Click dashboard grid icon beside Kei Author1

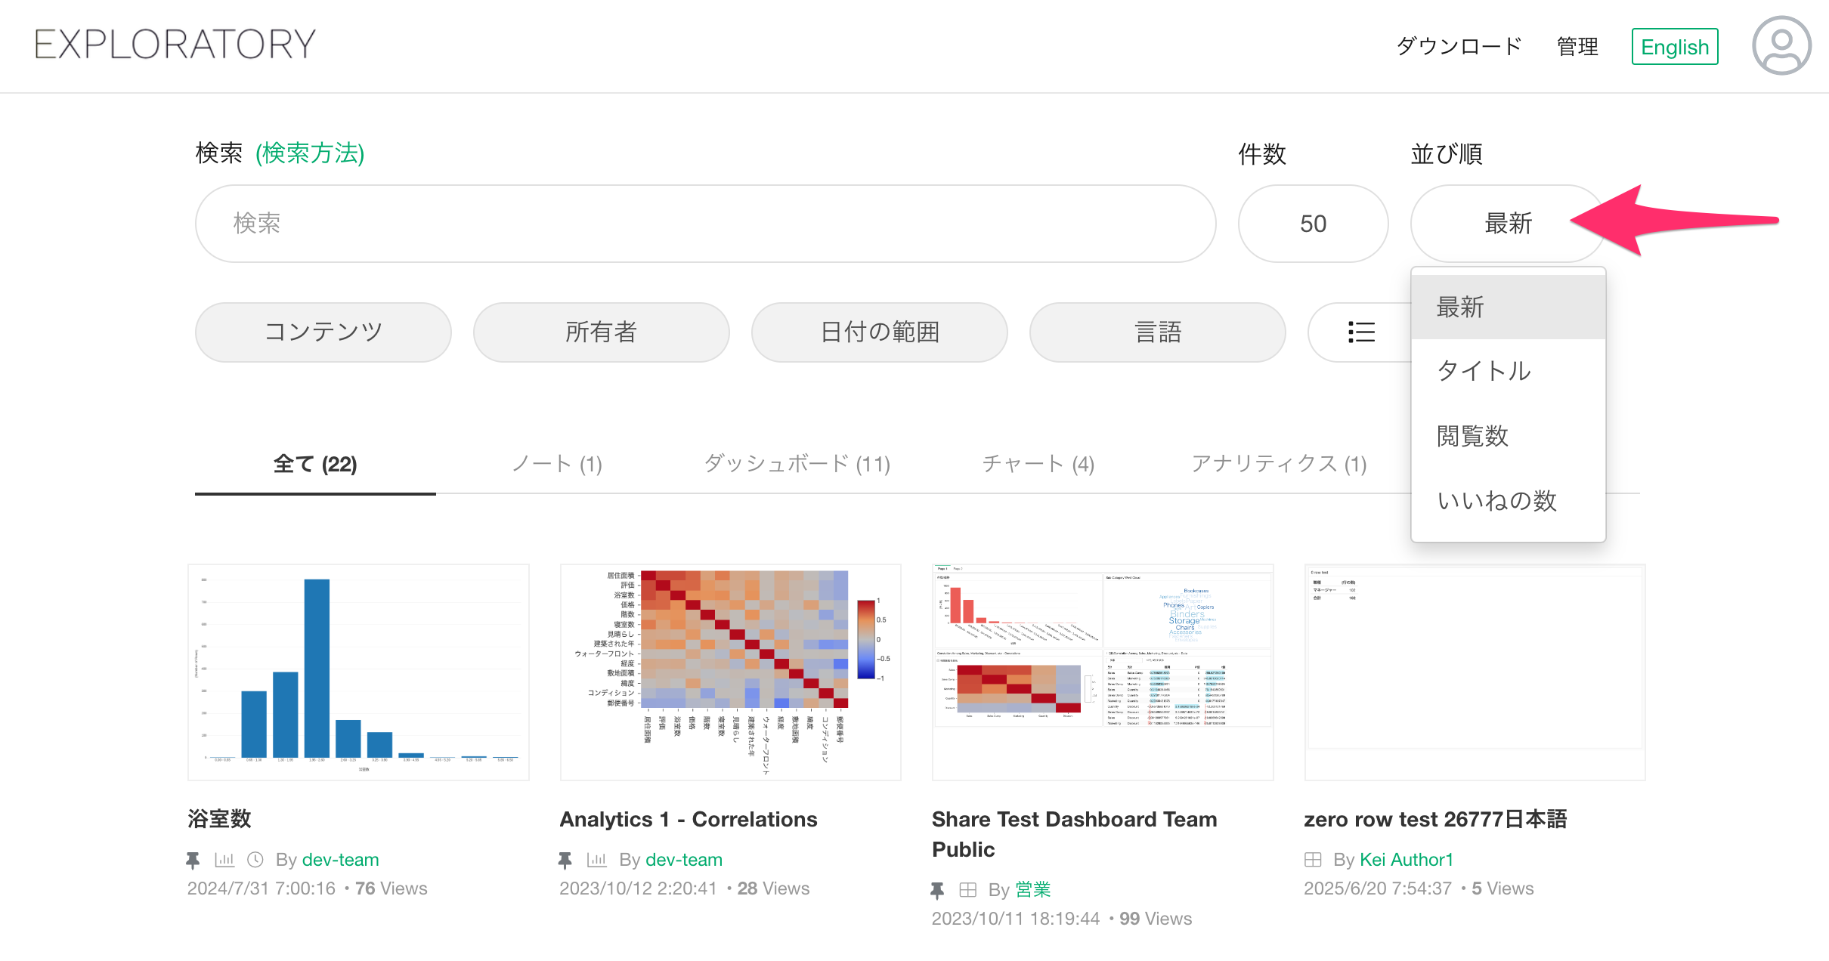click(x=1313, y=860)
